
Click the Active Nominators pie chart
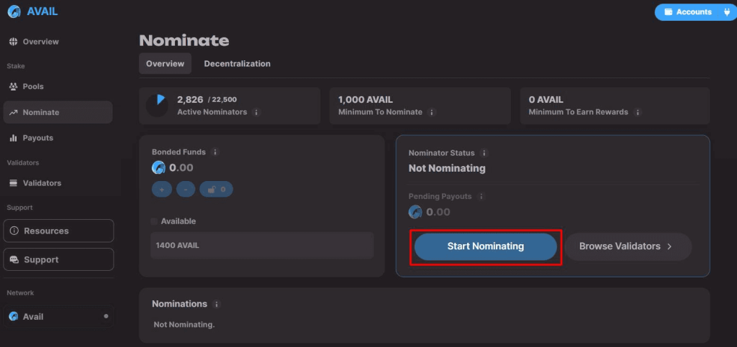(x=157, y=106)
